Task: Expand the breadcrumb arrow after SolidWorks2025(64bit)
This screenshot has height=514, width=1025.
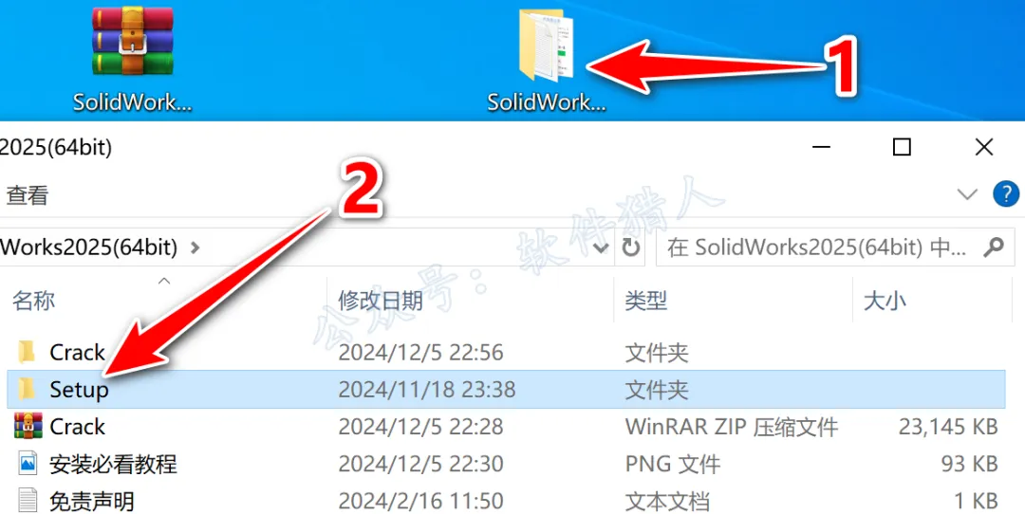Action: pos(195,248)
